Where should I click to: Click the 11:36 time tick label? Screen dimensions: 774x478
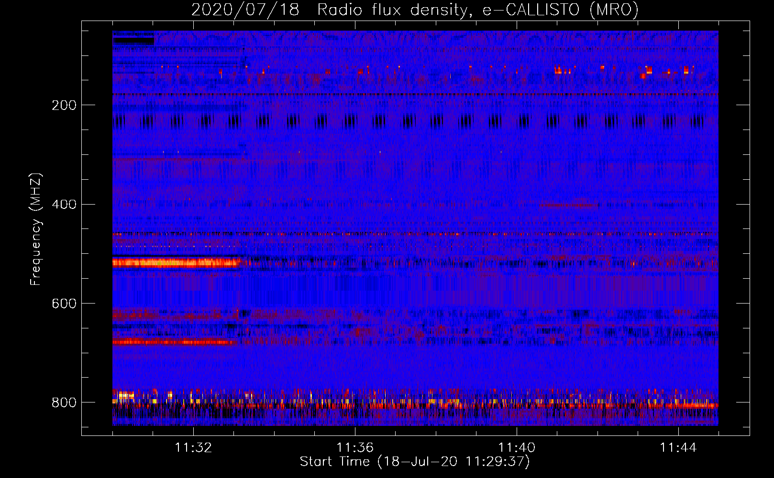[x=355, y=448]
